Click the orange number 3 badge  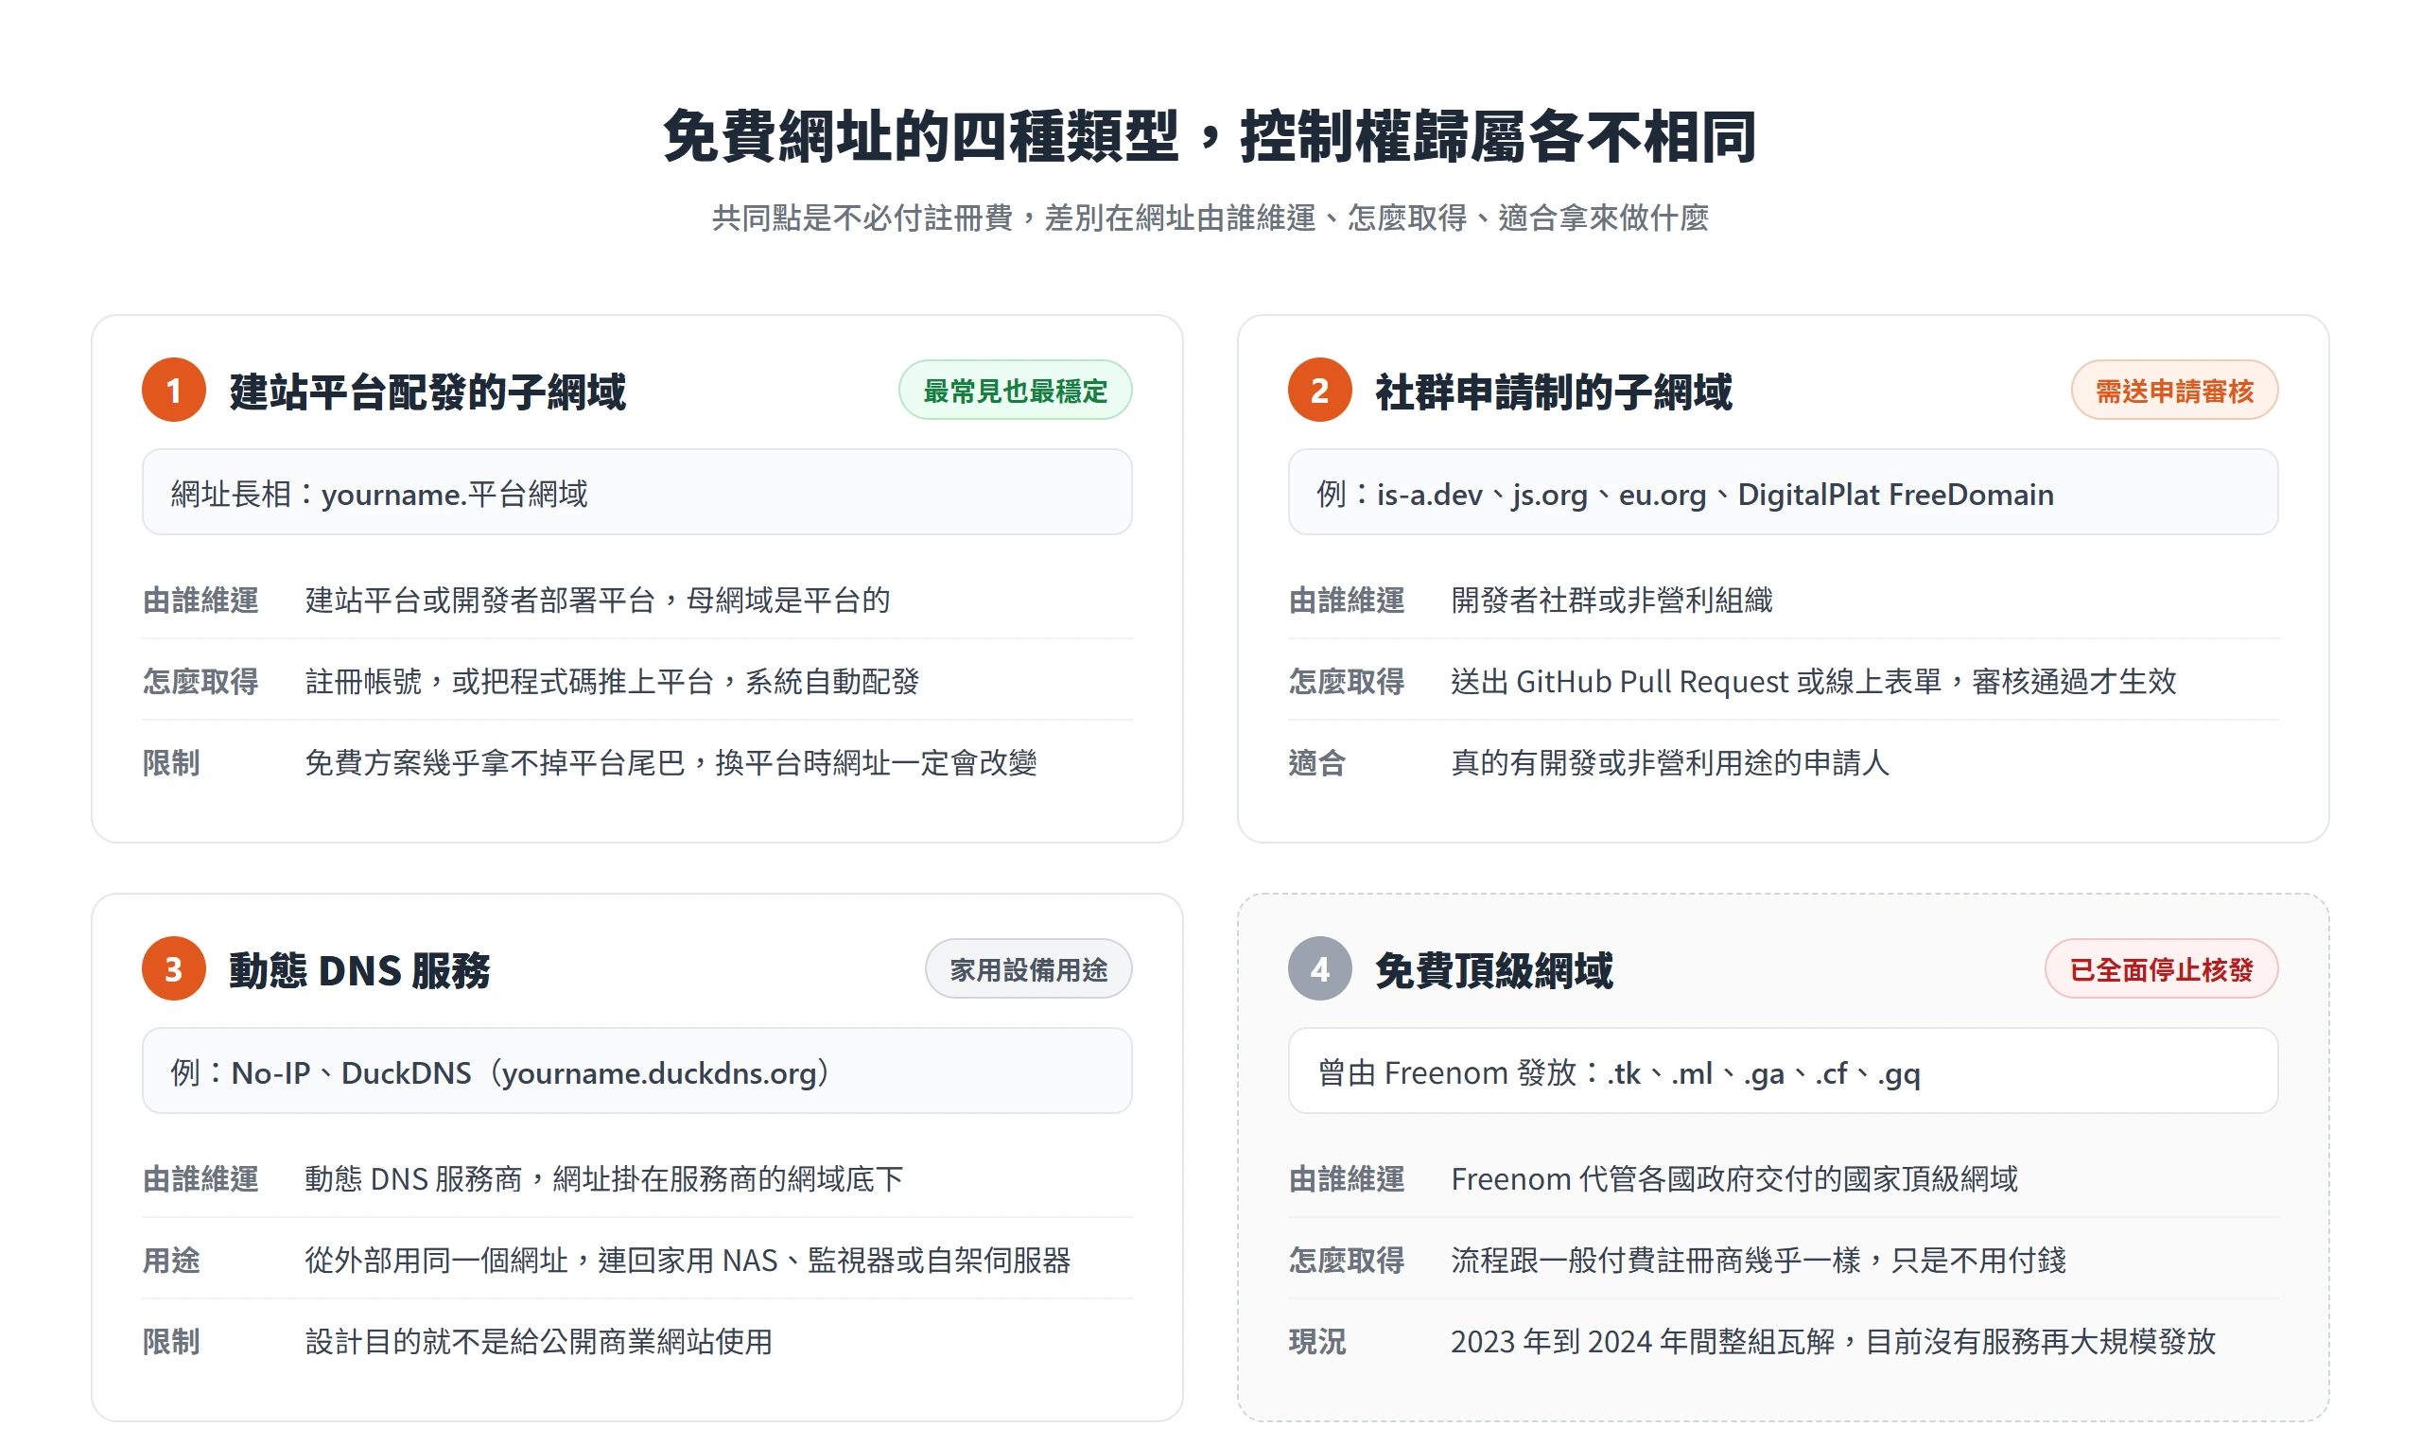[x=173, y=969]
